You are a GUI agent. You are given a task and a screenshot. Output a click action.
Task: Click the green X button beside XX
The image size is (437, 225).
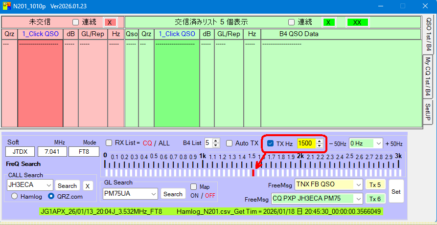tap(329, 22)
